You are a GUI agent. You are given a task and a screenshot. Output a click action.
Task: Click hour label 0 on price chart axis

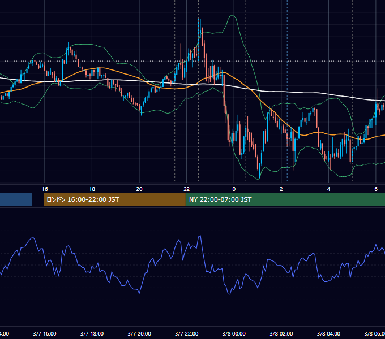(234, 189)
